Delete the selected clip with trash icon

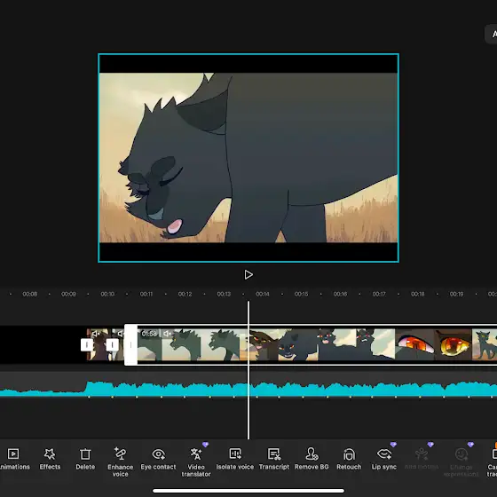85,458
